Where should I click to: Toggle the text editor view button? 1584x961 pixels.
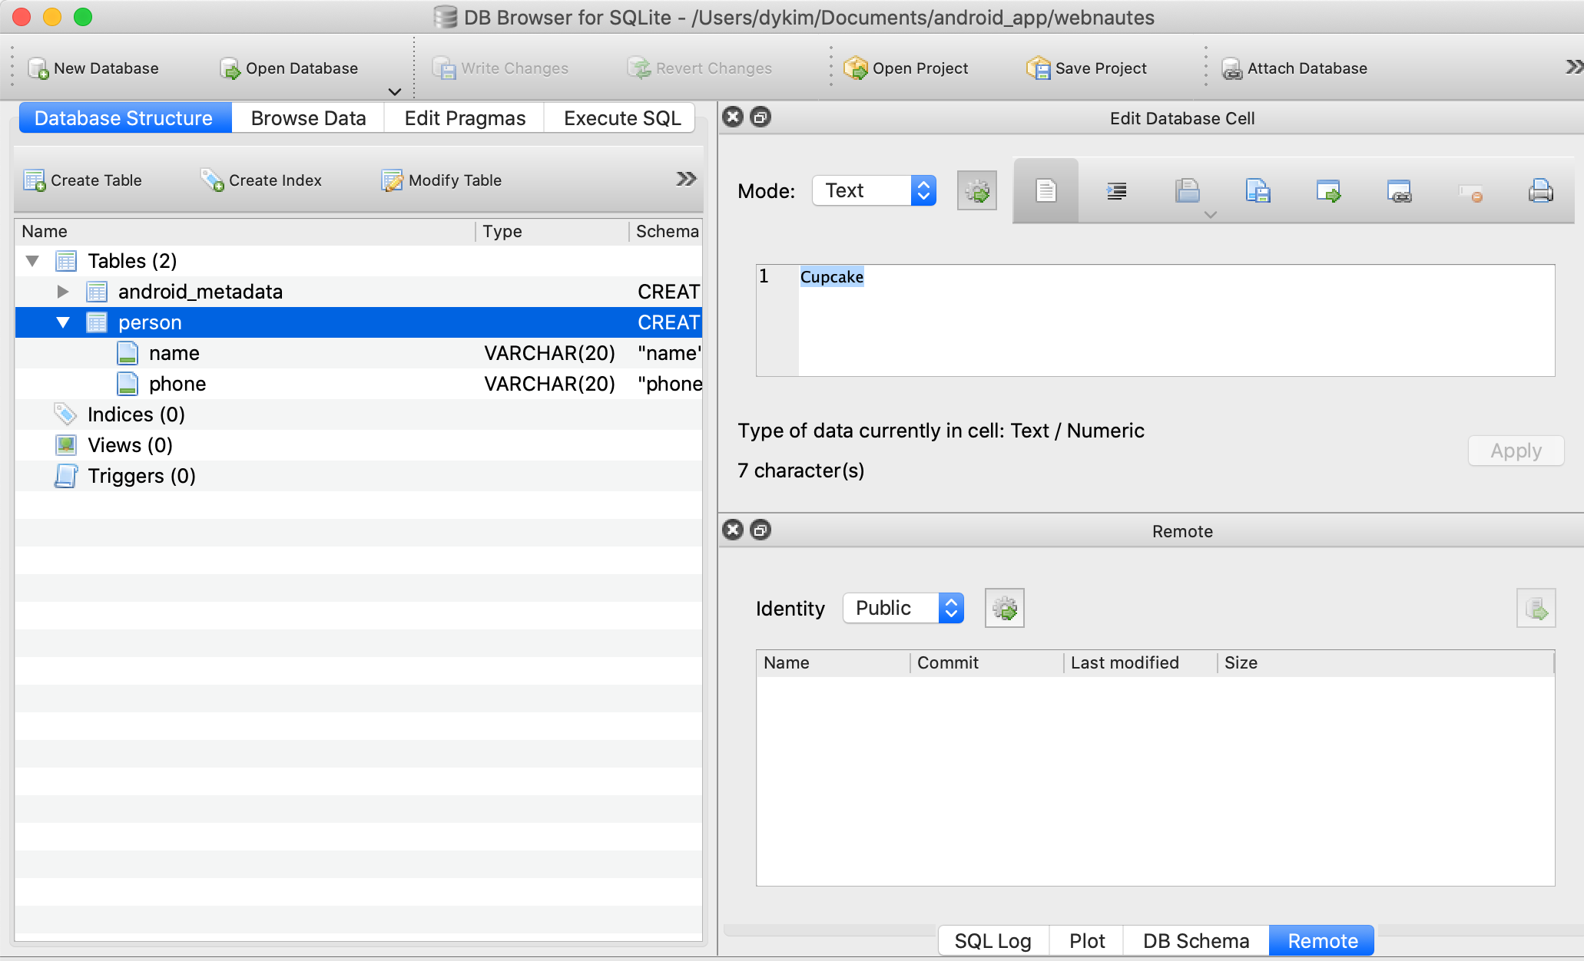click(1046, 190)
